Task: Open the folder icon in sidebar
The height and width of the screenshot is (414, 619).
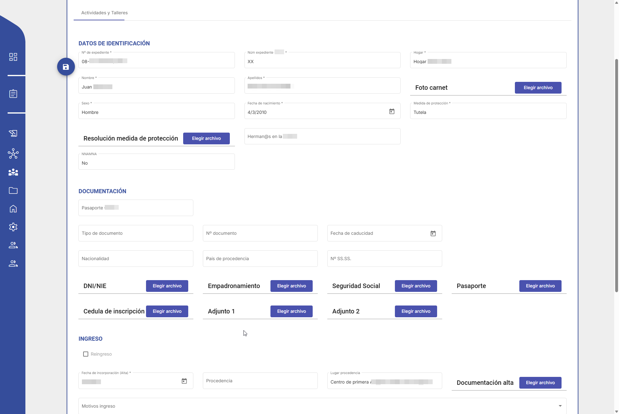Action: coord(13,191)
